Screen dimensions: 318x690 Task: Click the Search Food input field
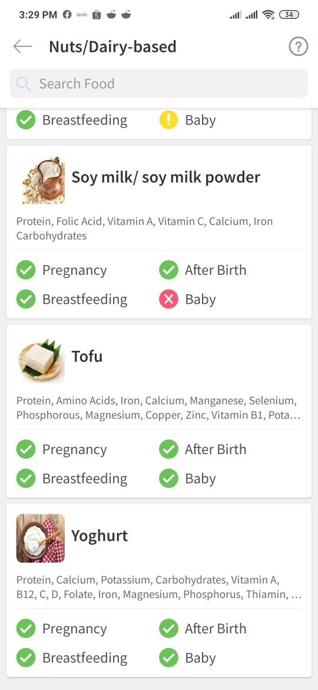coord(159,84)
